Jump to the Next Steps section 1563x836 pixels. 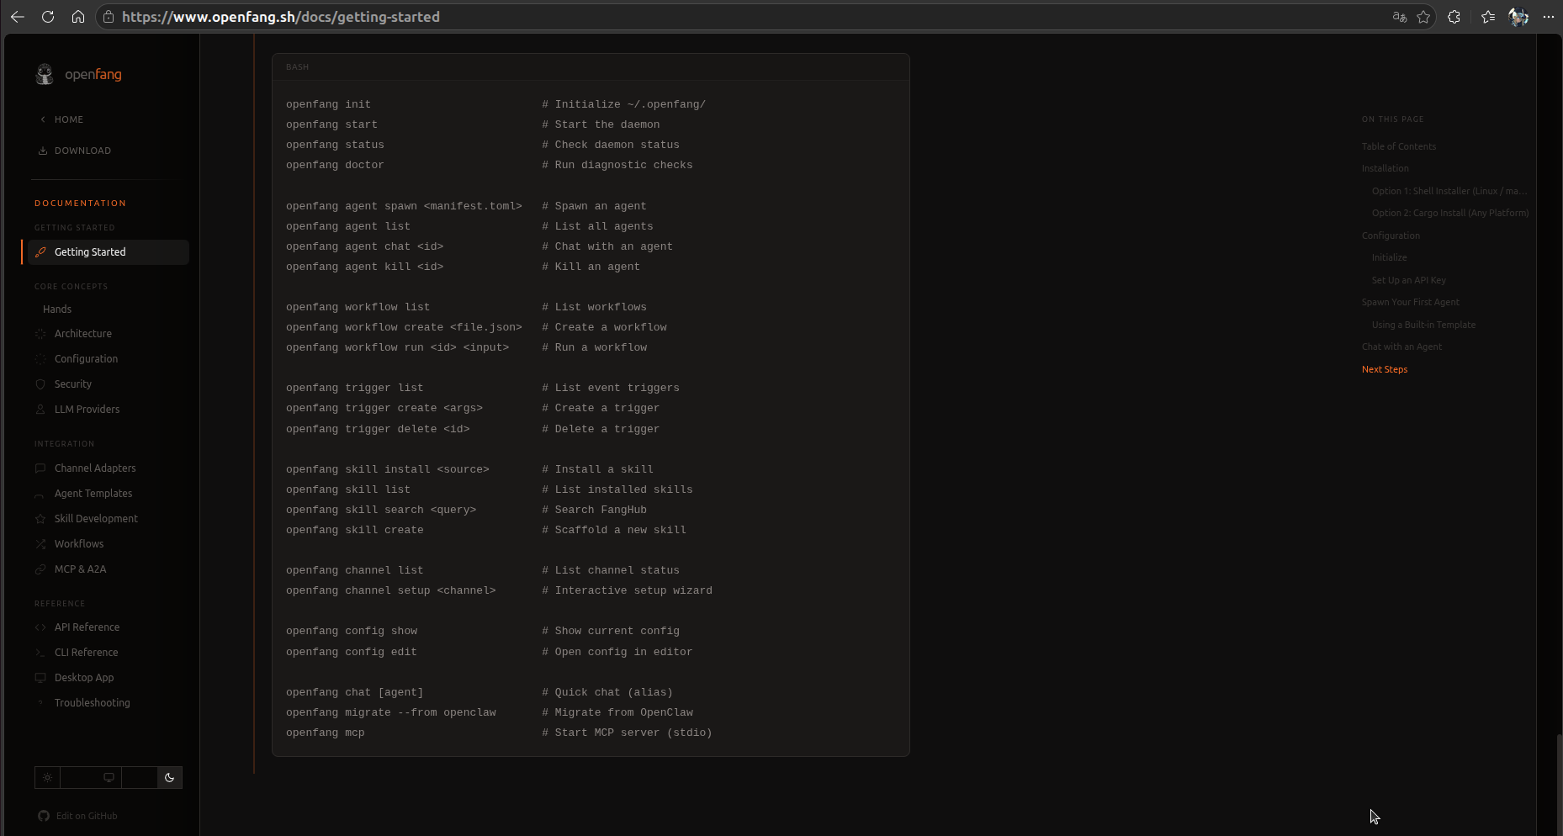1385,369
